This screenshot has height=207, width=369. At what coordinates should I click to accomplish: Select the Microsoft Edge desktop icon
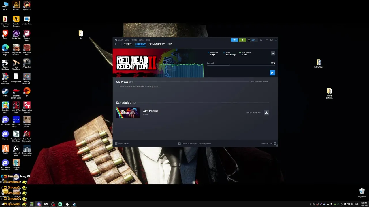pyautogui.click(x=5, y=50)
